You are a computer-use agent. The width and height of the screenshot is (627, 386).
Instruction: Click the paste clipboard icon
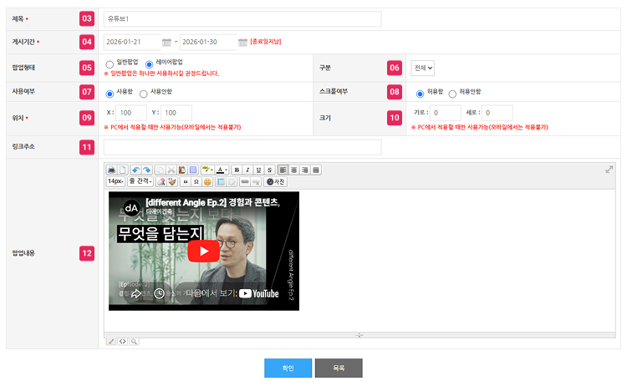[x=182, y=170]
